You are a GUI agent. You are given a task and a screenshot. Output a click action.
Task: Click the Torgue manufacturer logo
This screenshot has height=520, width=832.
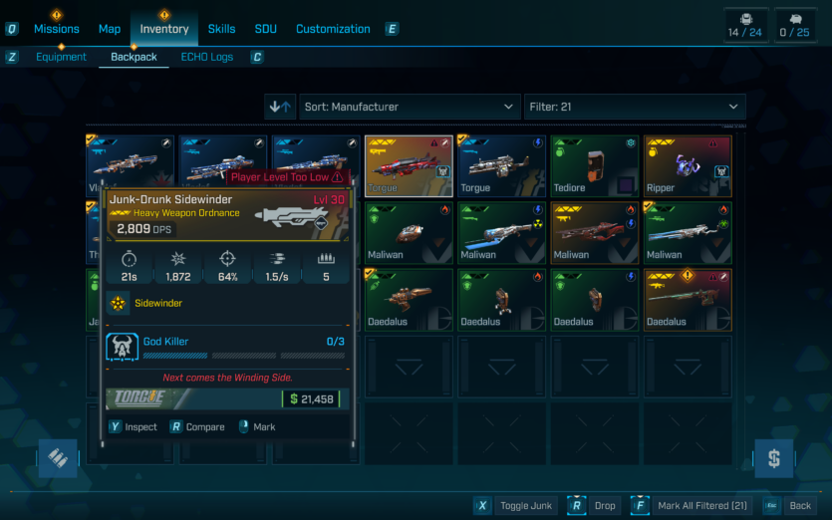(x=139, y=397)
